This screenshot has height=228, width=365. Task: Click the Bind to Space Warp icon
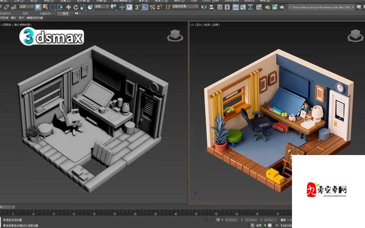[14, 7]
